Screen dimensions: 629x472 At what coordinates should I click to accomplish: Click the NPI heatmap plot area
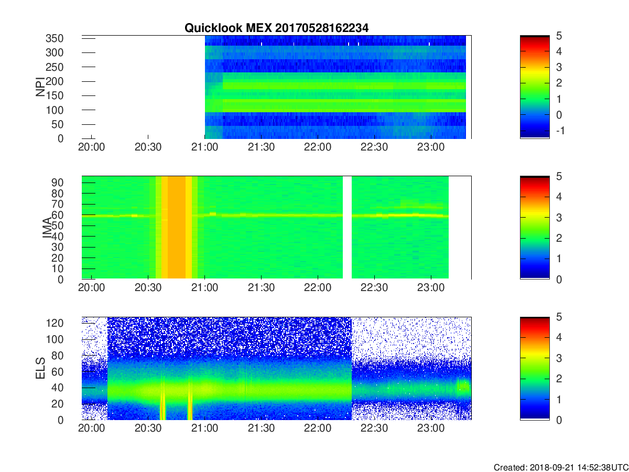coord(276,87)
